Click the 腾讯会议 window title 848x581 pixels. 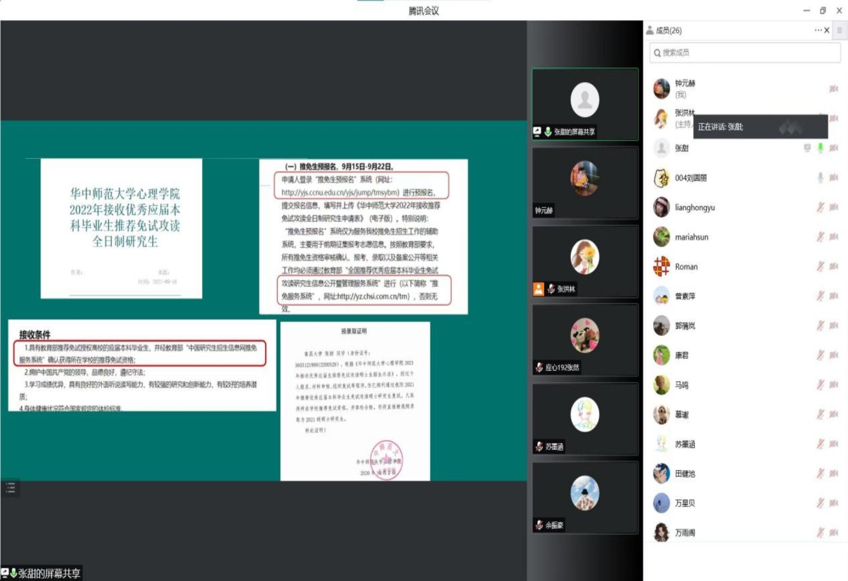(x=424, y=11)
